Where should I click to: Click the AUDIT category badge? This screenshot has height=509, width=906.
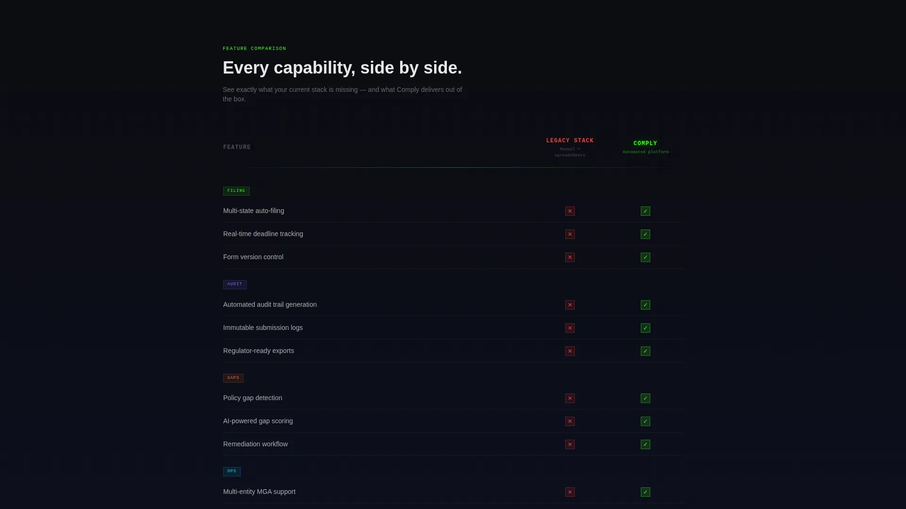pos(235,284)
